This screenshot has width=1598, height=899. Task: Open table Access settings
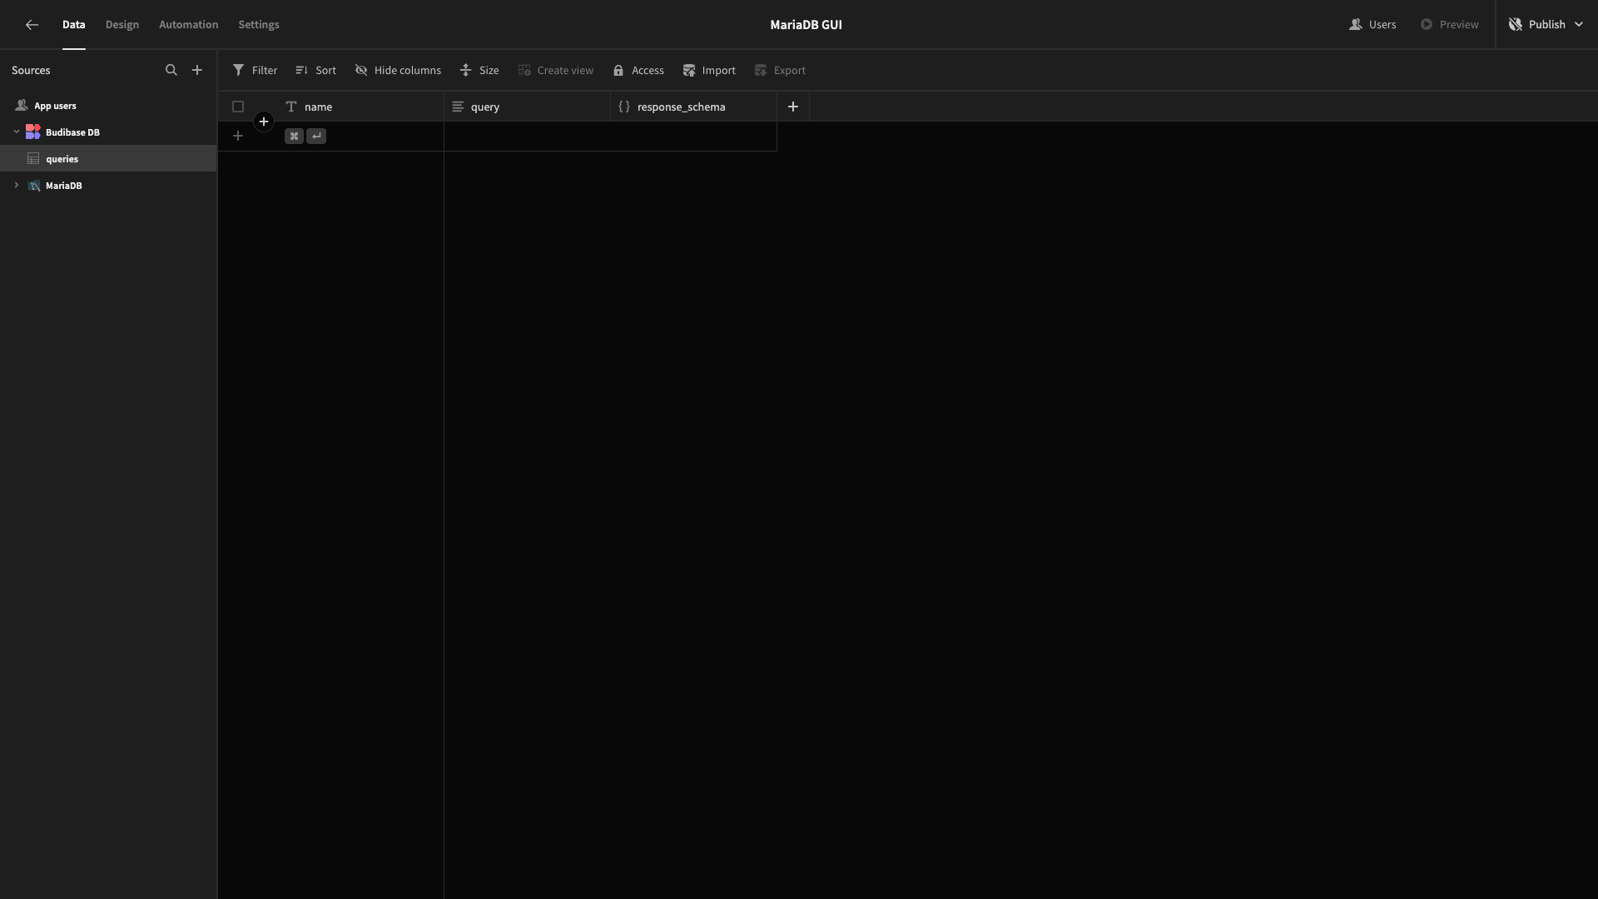click(638, 71)
